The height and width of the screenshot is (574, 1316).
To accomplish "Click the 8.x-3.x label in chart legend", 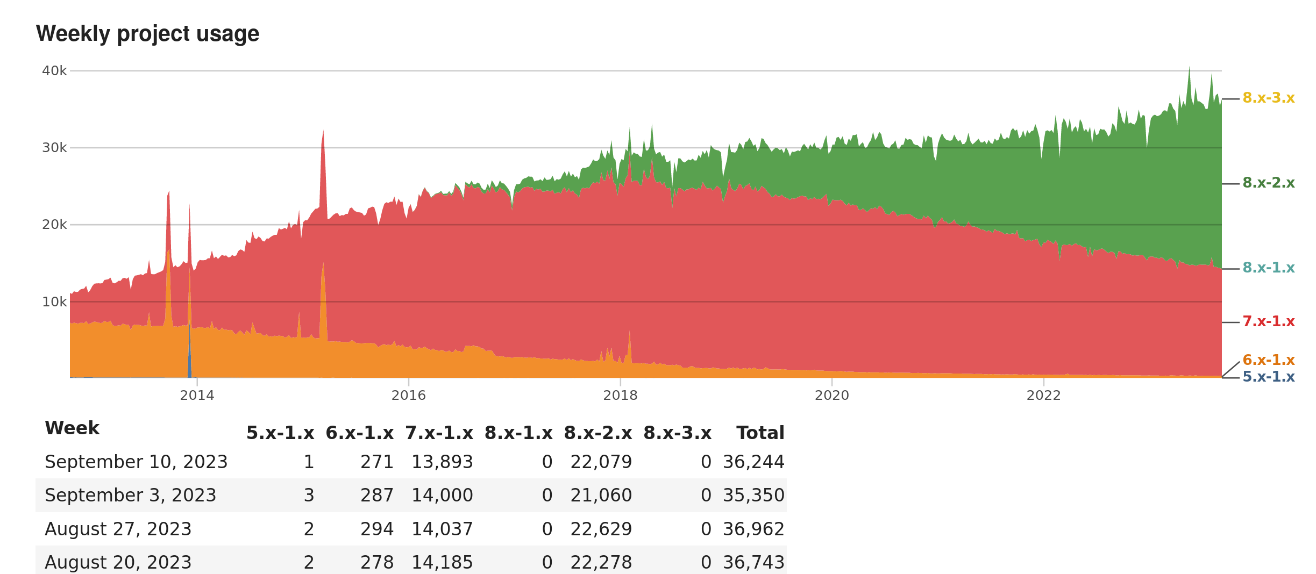I will (x=1268, y=98).
